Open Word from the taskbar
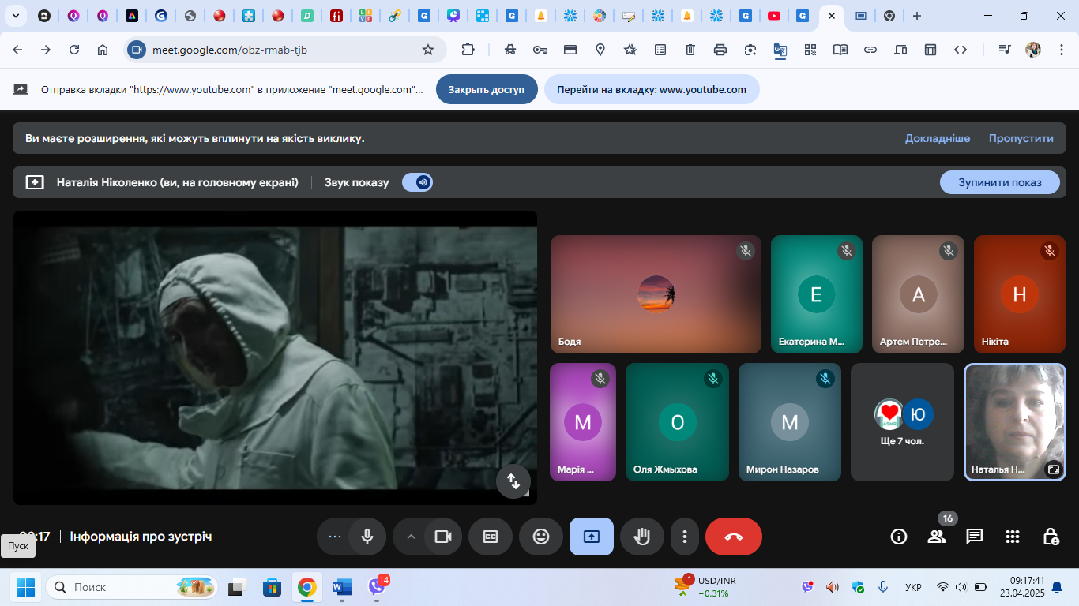 341,587
